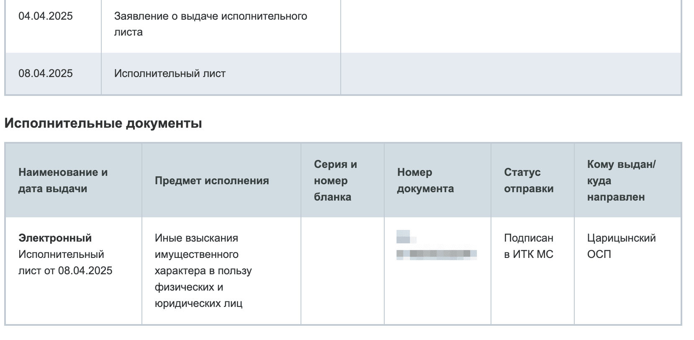Select 'Заявление о выдаче исполнительного листа' entry

pyautogui.click(x=210, y=24)
